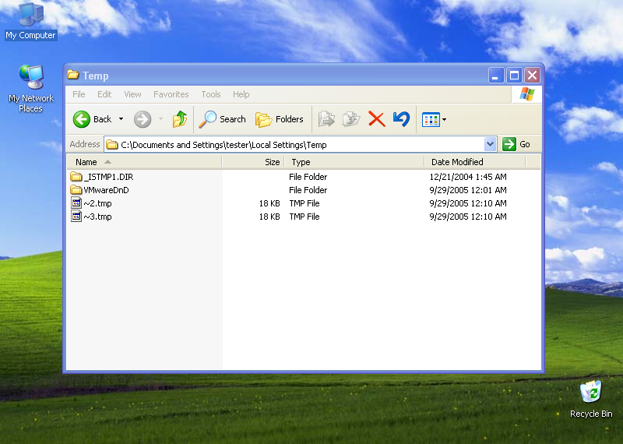Open the Forward history dropdown arrow
This screenshot has height=444, width=623.
(x=161, y=119)
